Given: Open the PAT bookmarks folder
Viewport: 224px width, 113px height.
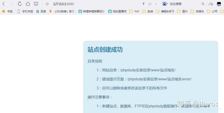Looking at the screenshot, I should pyautogui.click(x=134, y=11).
